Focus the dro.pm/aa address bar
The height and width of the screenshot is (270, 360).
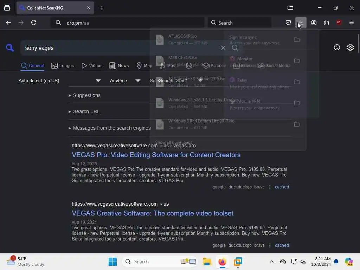point(128,23)
